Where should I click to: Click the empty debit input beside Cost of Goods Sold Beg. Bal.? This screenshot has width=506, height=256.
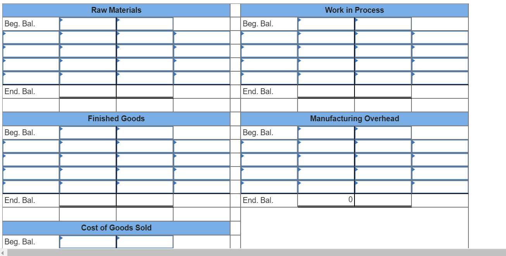[87, 242]
